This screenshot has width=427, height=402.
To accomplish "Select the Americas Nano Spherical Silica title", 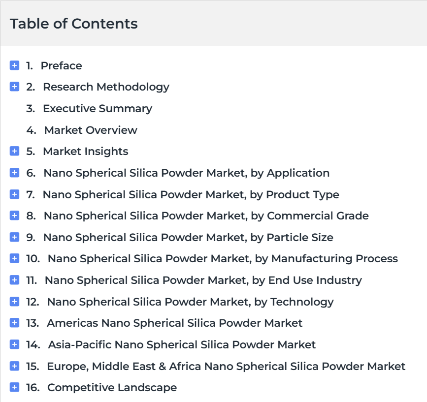I will (174, 323).
